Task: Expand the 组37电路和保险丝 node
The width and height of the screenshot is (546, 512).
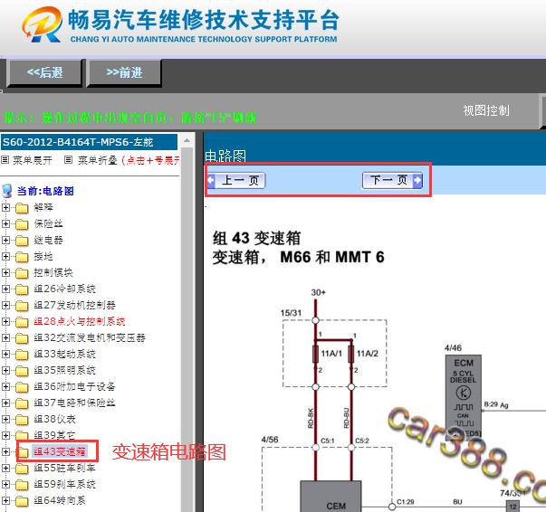Action: tap(5, 403)
